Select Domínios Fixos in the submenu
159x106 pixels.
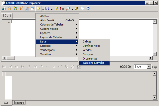tap(94, 46)
